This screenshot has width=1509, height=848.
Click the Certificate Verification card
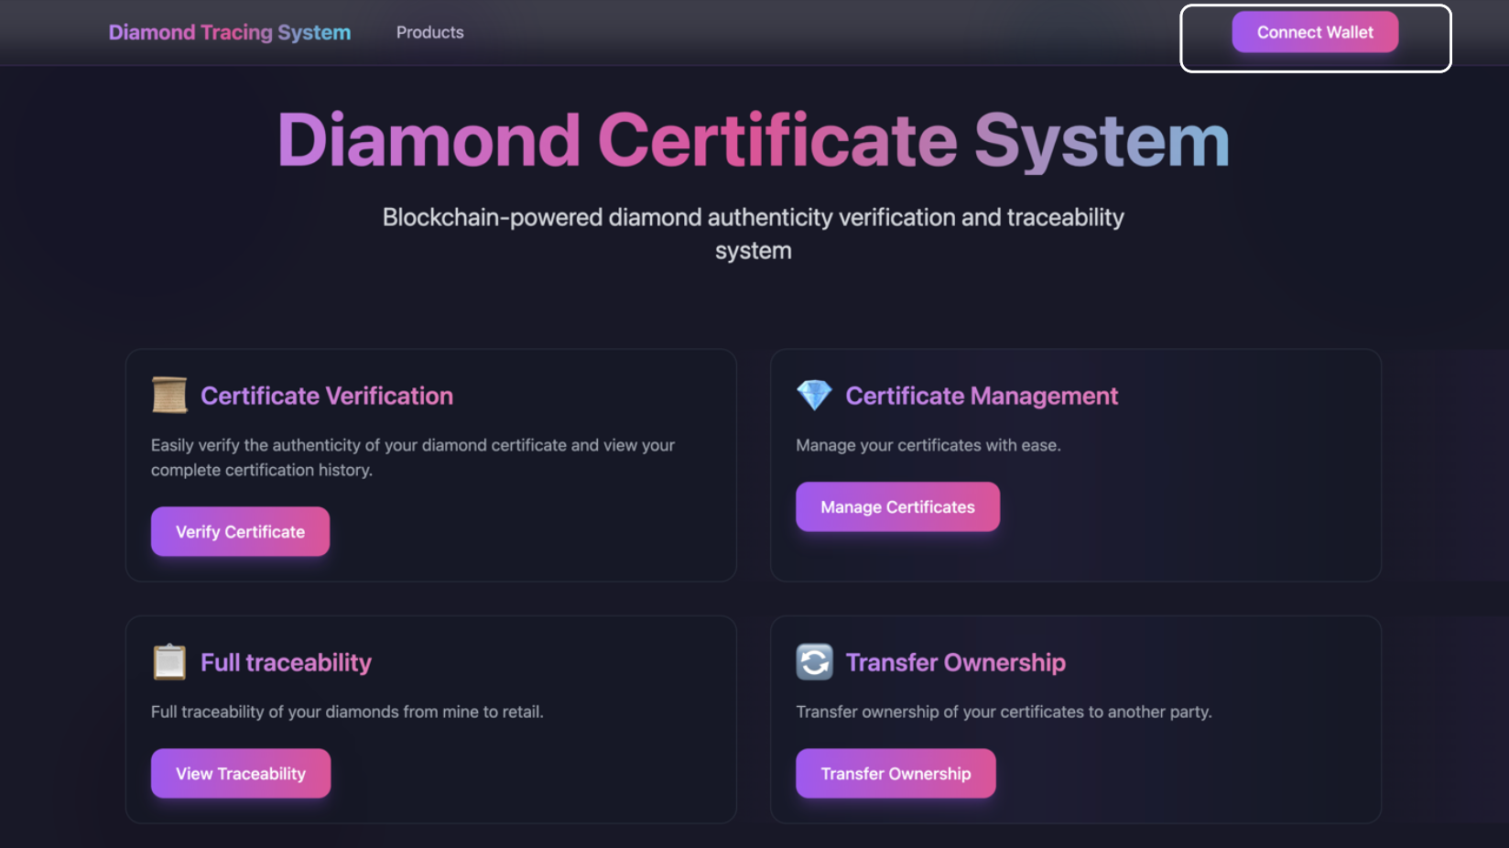click(x=430, y=465)
